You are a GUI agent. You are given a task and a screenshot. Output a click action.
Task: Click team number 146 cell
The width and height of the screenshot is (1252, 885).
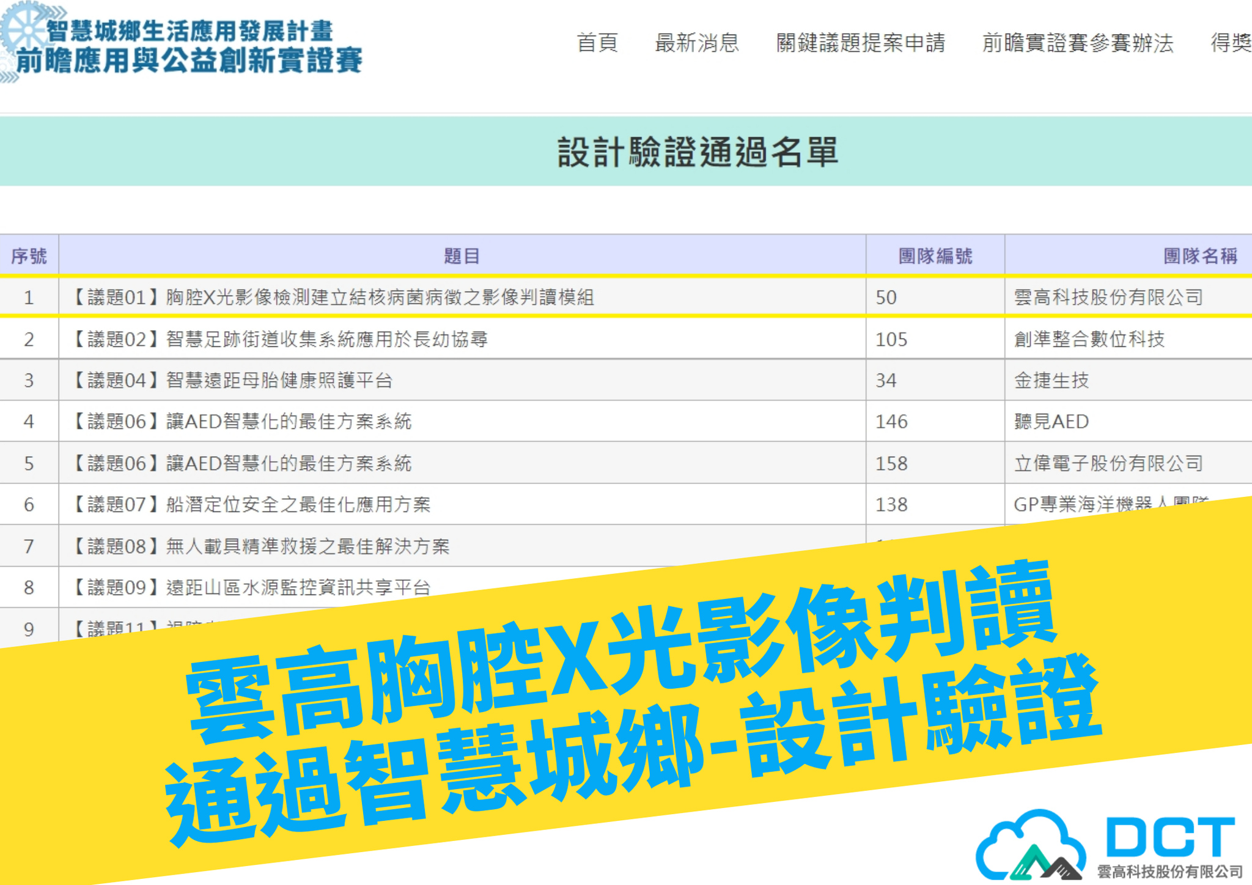(x=935, y=421)
